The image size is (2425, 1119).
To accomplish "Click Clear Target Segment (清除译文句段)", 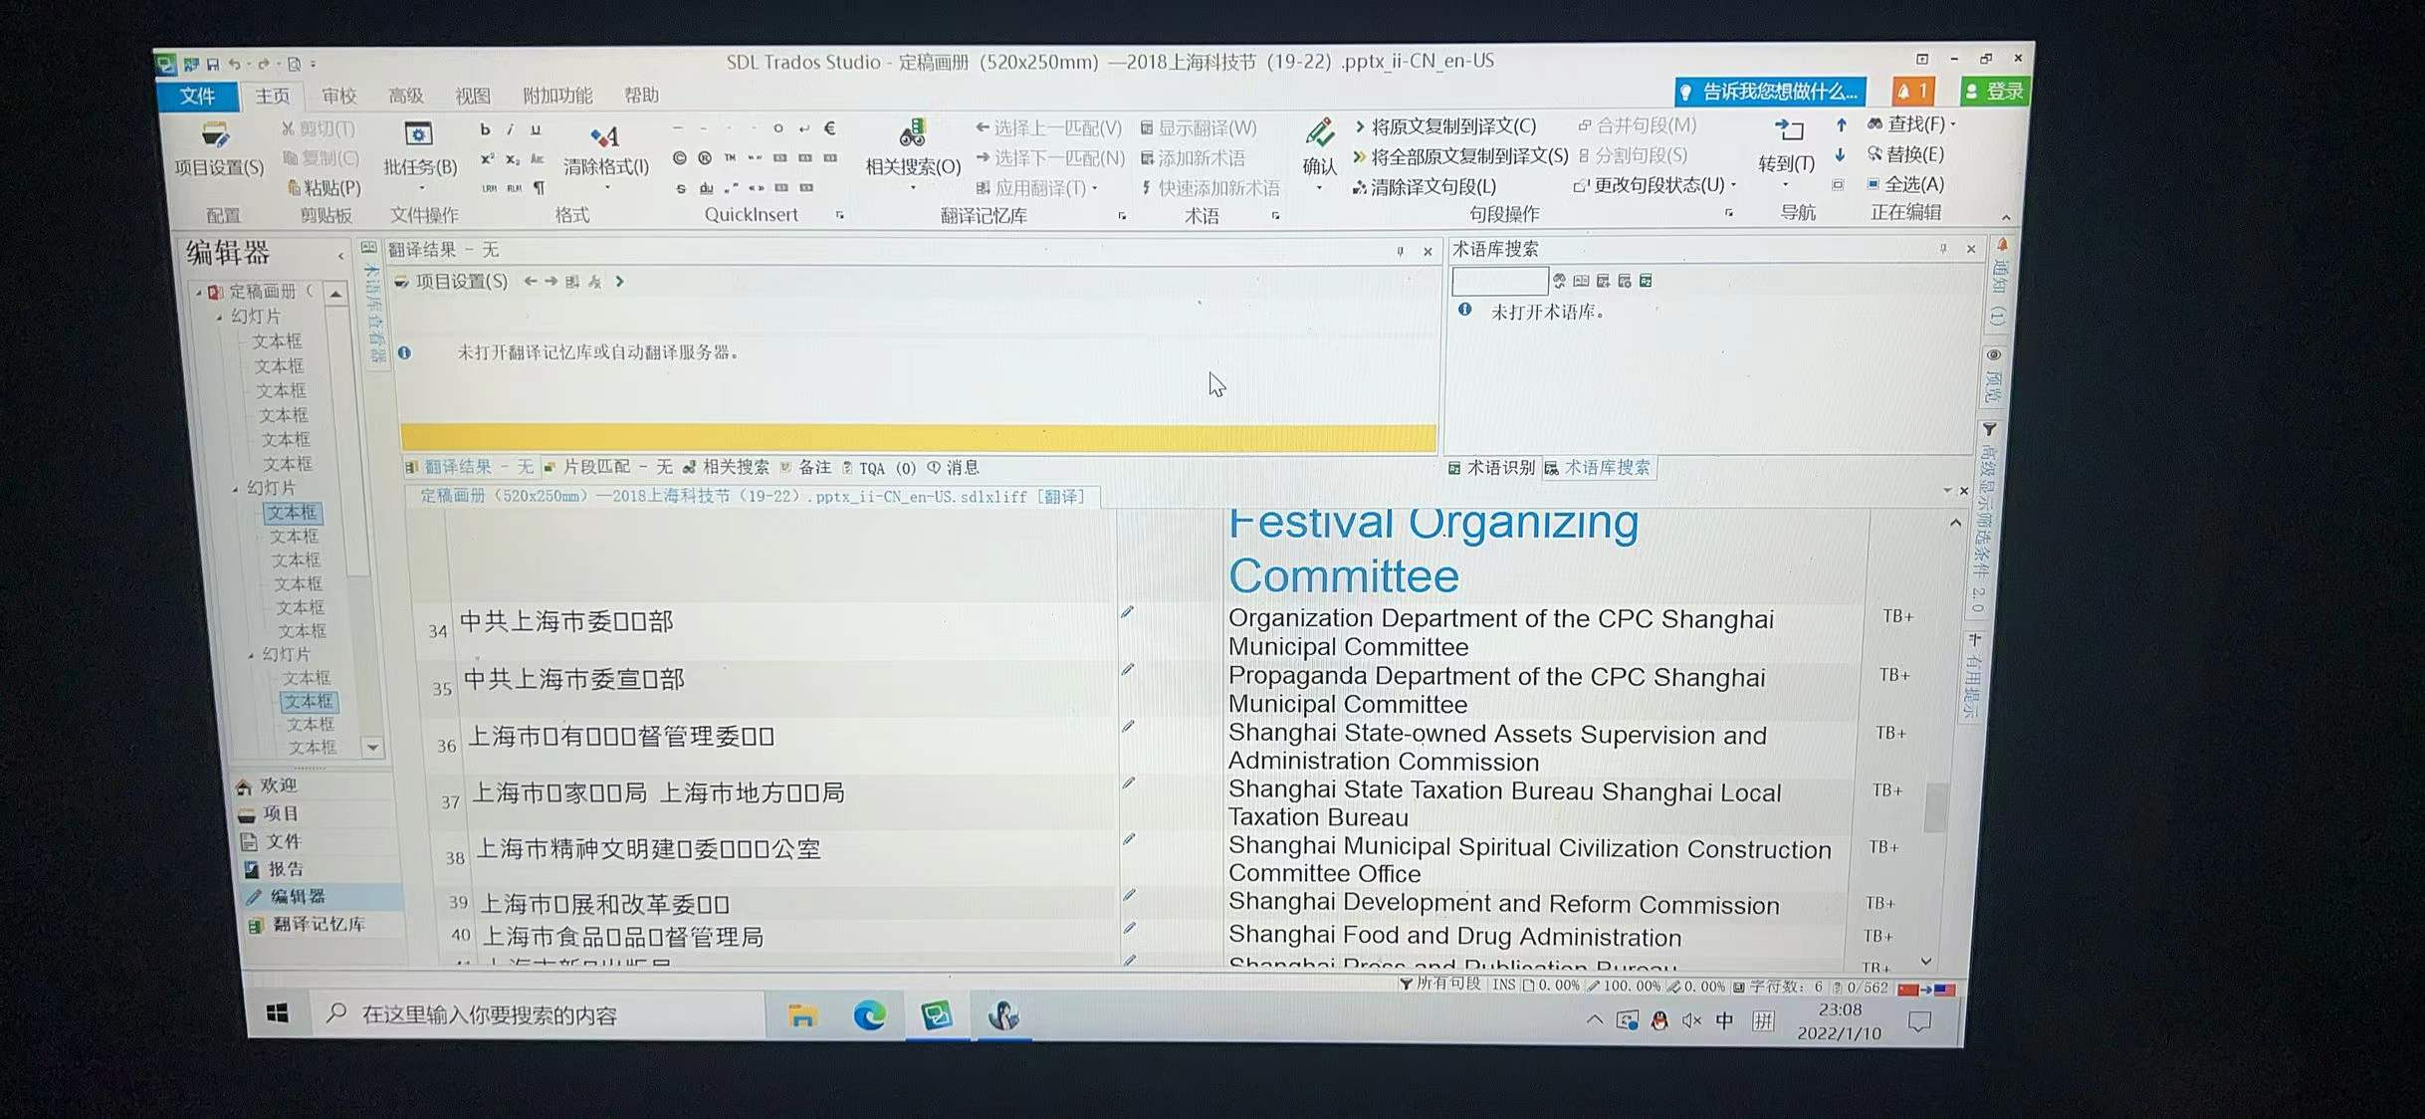I will pyautogui.click(x=1424, y=186).
